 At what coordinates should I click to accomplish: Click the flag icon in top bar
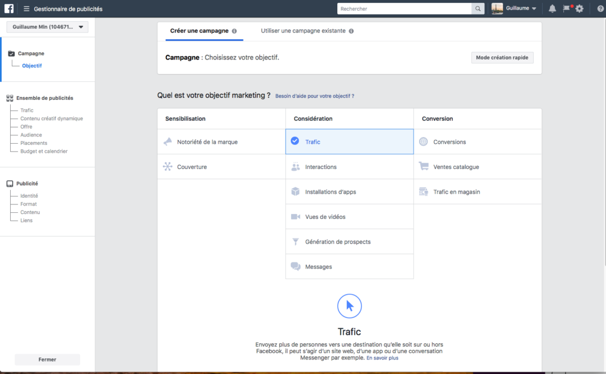(x=567, y=8)
